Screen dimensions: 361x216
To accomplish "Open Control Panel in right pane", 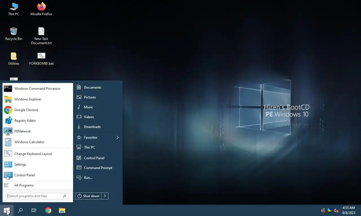I will 98,158.
